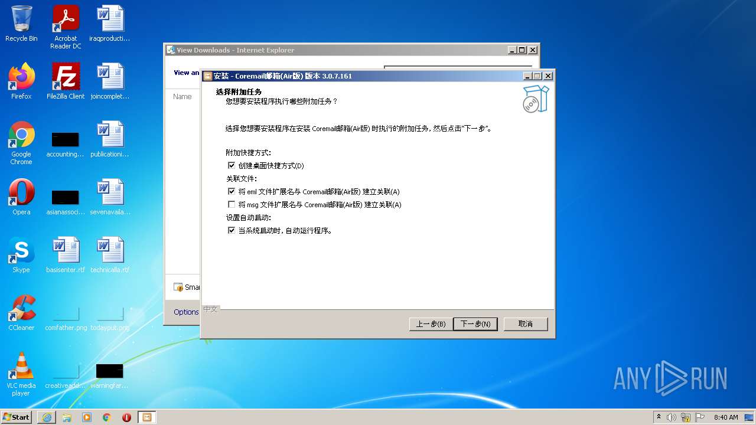The image size is (756, 425).
Task: Open Windows Explorer folder in taskbar
Action: tap(67, 417)
